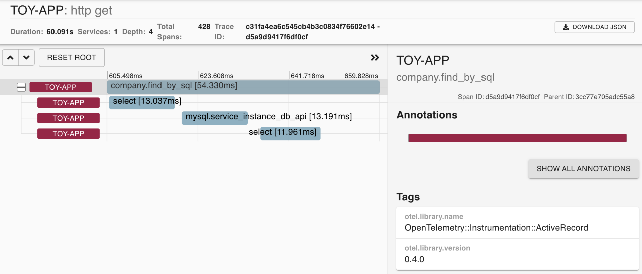This screenshot has width=642, height=274.
Task: Click the TOY-APP badge on the root row
Action: click(61, 87)
